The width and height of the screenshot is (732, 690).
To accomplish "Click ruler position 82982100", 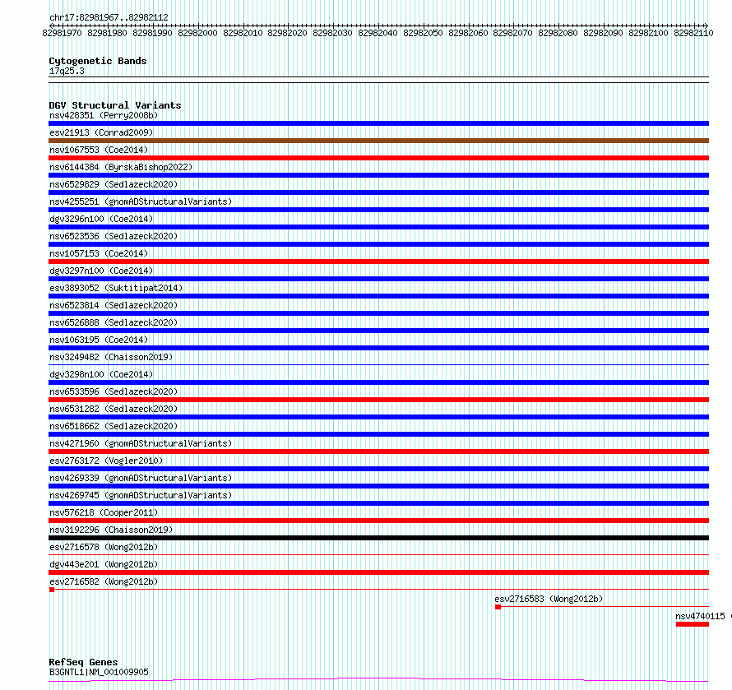I will (x=648, y=33).
